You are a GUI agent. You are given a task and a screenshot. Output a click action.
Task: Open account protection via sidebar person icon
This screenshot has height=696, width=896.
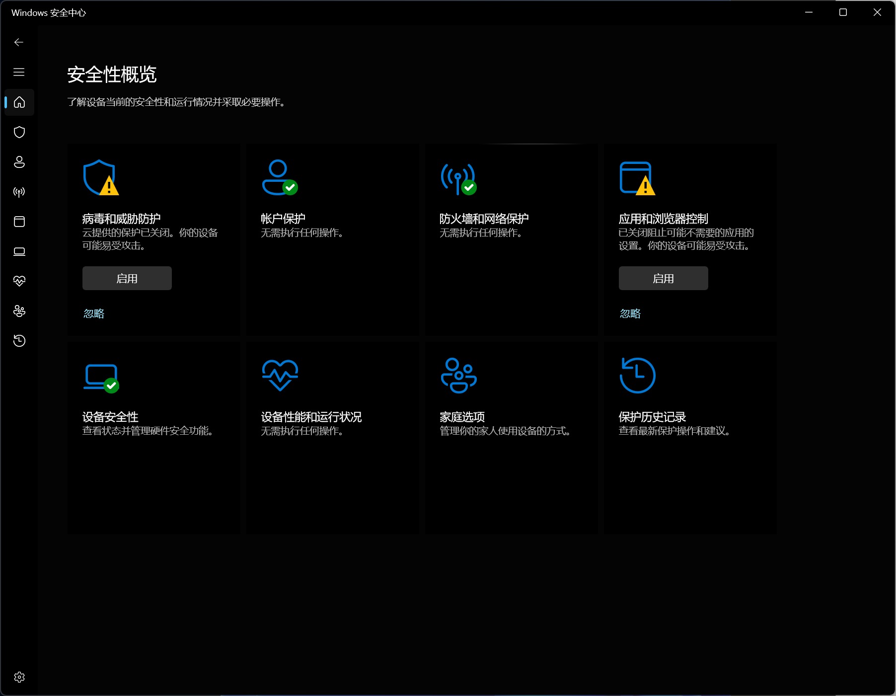click(19, 162)
